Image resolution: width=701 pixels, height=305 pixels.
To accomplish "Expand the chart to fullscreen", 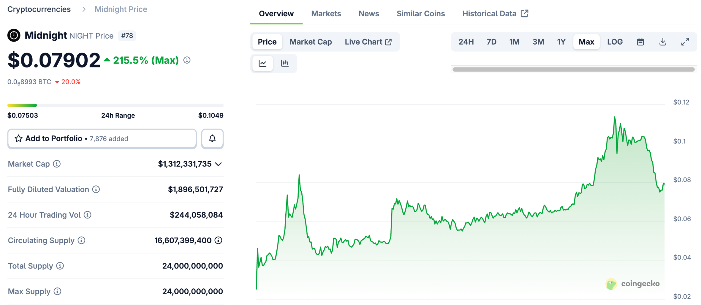I will (685, 42).
